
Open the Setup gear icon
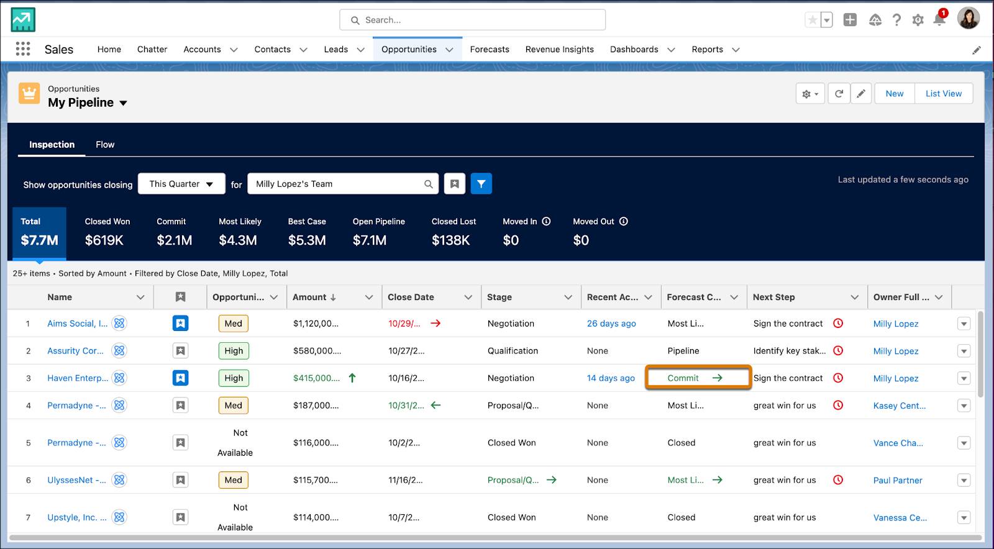point(918,20)
